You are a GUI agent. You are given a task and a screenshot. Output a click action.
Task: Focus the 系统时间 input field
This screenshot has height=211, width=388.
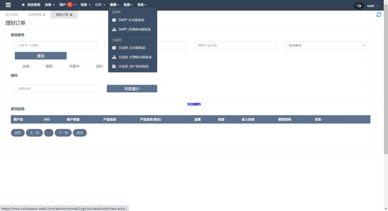click(57, 89)
